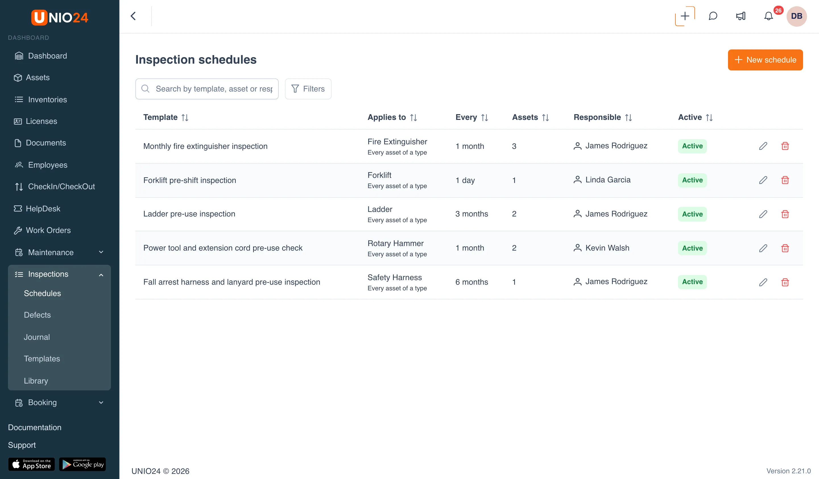Click the back arrow in the header
The width and height of the screenshot is (819, 479).
[x=133, y=16]
